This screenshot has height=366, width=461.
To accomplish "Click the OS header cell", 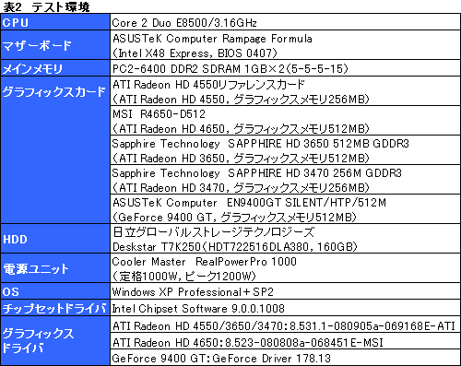I will [x=55, y=291].
